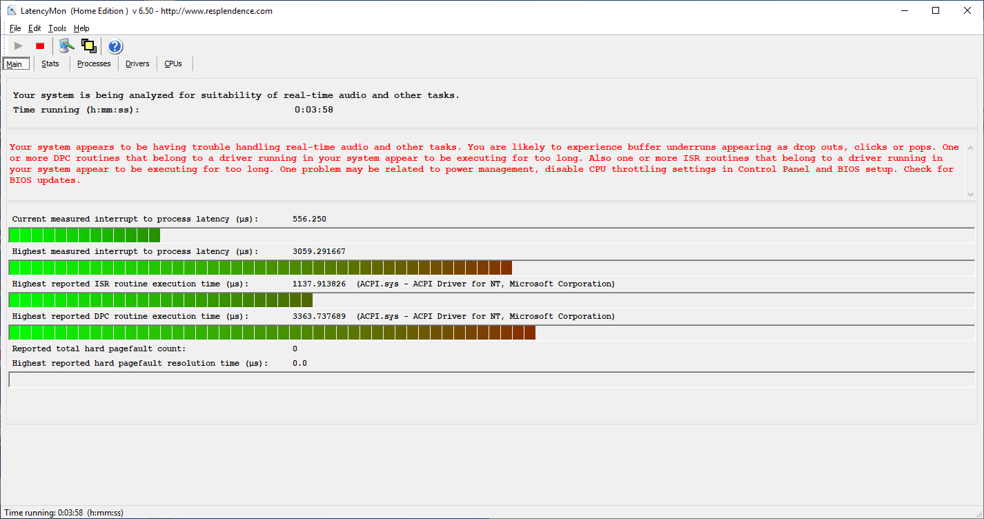Click the LatencyMon app icon in title bar
This screenshot has height=519, width=984.
pos(11,10)
